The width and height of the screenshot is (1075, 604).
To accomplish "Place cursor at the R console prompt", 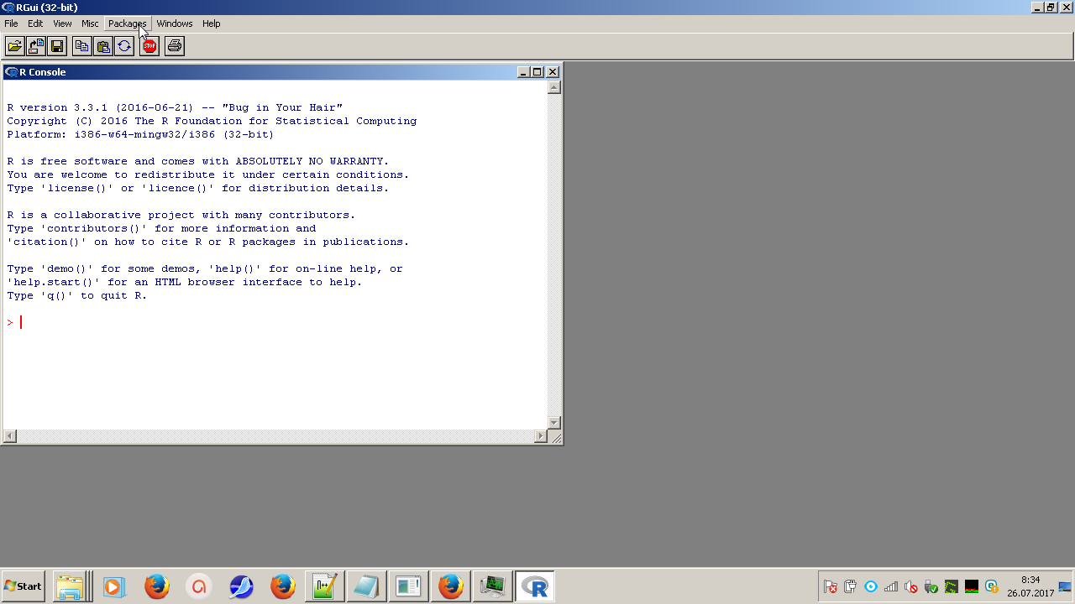I will click(21, 323).
